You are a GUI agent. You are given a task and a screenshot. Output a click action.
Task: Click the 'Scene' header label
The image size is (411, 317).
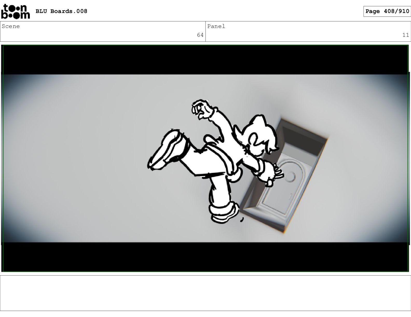coord(11,26)
